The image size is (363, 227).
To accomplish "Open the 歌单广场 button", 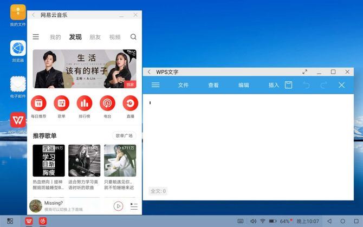I will tap(124, 135).
